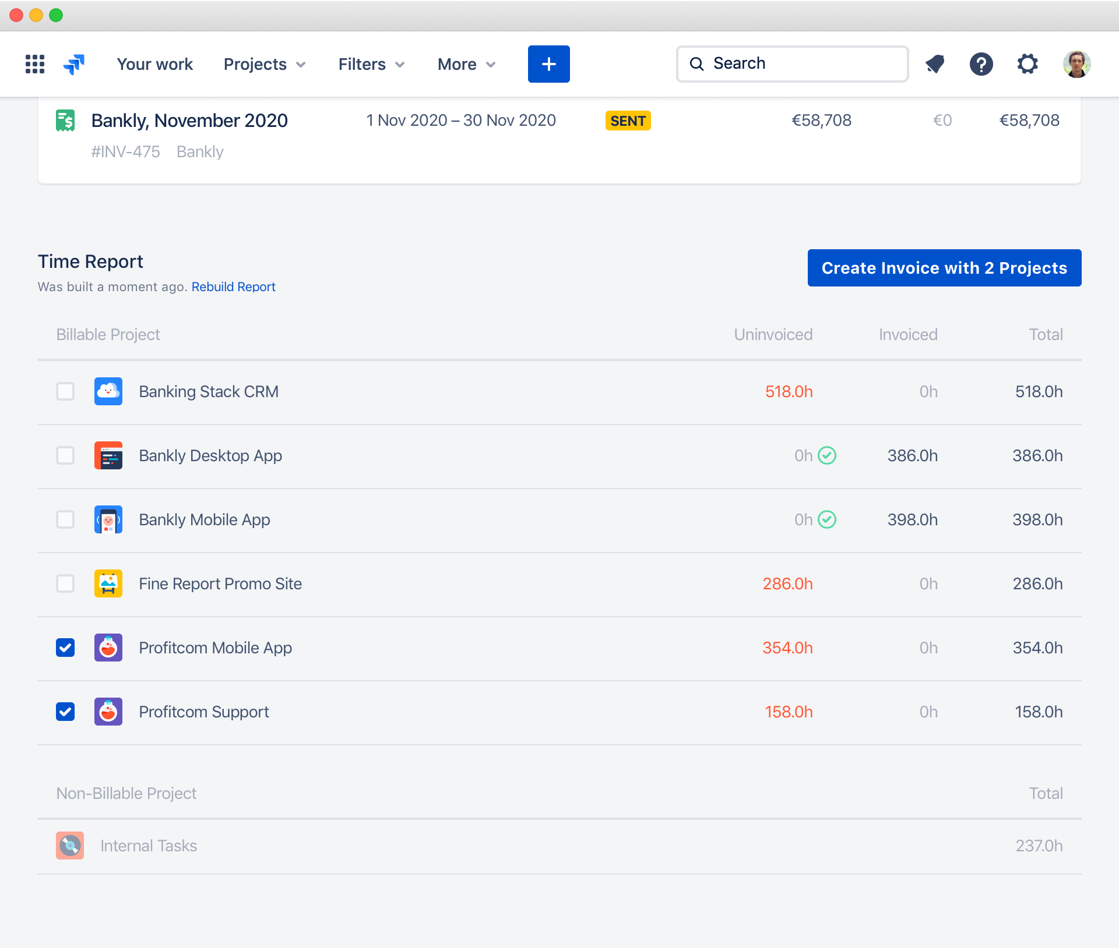Click green check icon in Bankly Mobile App row
Viewport: 1119px width, 948px height.
click(827, 519)
